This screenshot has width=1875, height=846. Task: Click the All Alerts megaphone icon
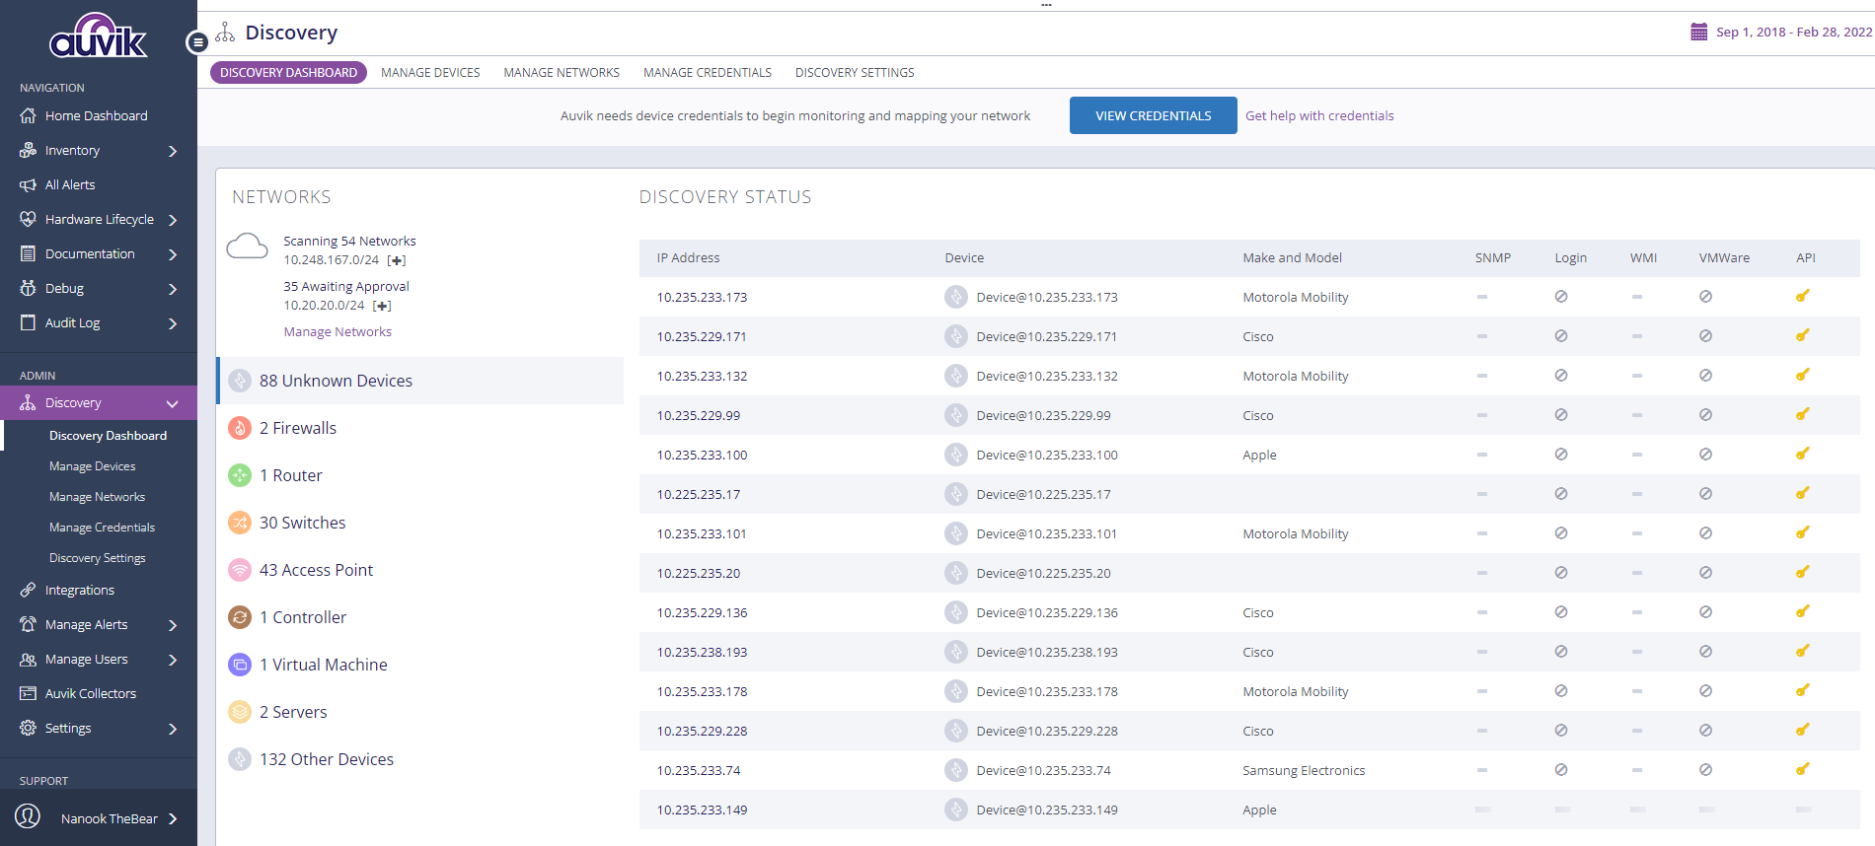[x=28, y=184]
